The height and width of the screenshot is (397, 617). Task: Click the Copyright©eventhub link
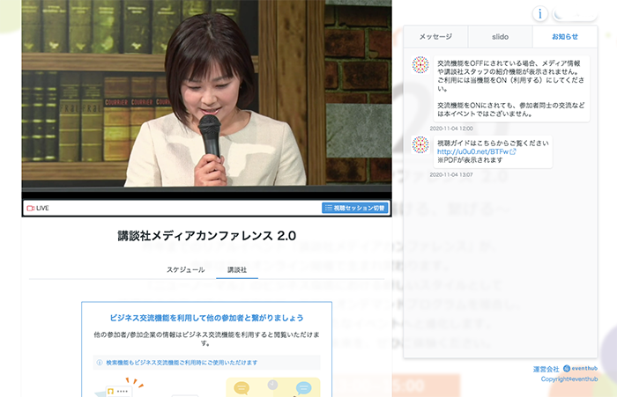569,379
